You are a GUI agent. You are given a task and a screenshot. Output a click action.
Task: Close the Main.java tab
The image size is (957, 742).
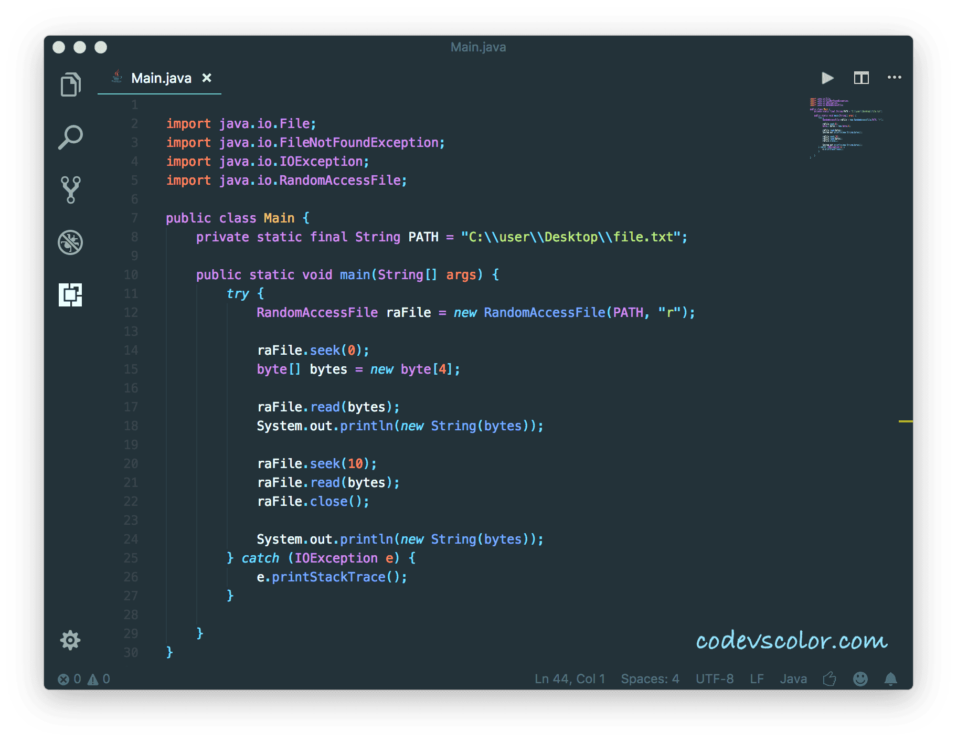click(x=207, y=78)
